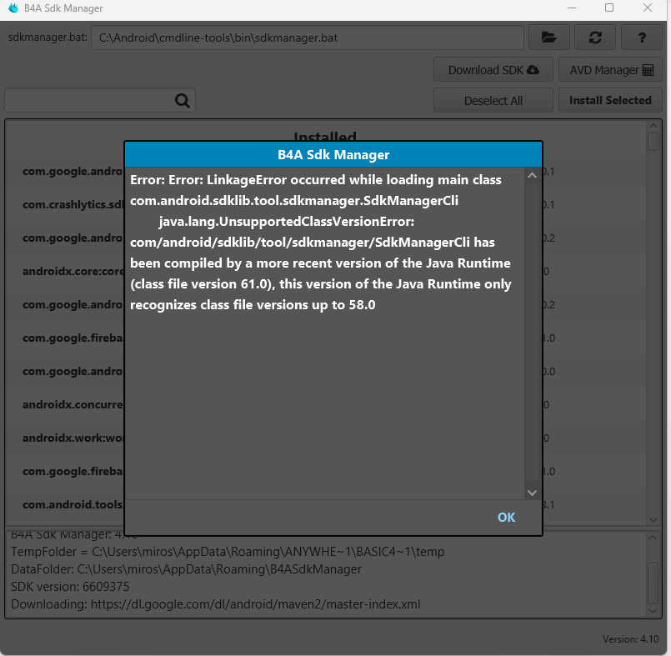The height and width of the screenshot is (656, 671).
Task: Click the search magnifier icon
Action: coord(183,101)
